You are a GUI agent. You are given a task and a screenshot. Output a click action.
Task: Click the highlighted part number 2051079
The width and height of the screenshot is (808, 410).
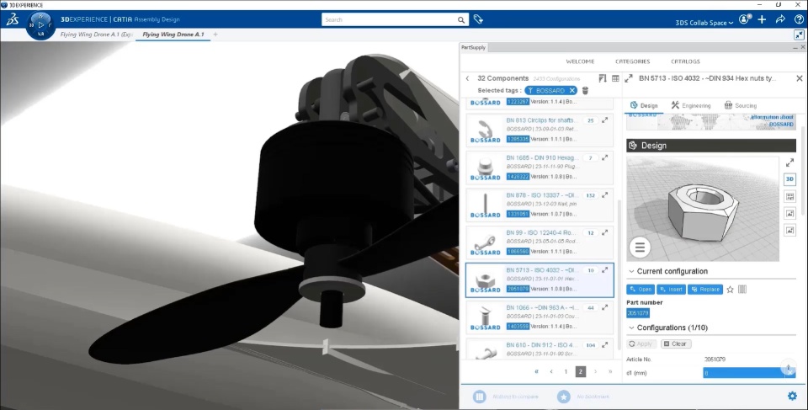click(x=637, y=313)
